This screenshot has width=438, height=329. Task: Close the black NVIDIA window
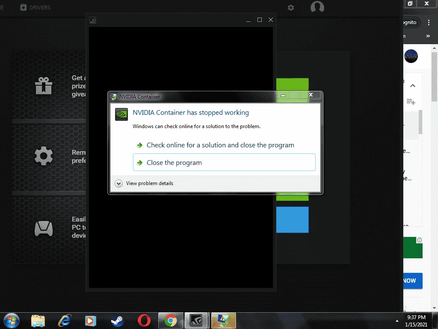[271, 20]
